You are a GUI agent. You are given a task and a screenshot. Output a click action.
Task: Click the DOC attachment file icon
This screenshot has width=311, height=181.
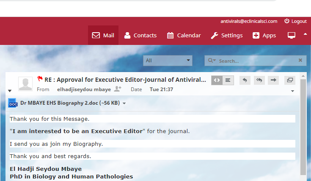13,103
